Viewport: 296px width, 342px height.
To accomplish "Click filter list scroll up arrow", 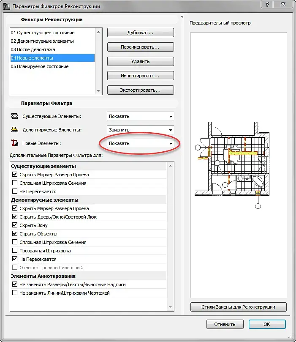I will (98, 32).
